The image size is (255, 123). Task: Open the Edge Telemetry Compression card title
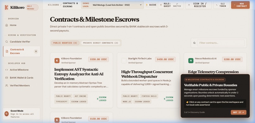(x=213, y=72)
